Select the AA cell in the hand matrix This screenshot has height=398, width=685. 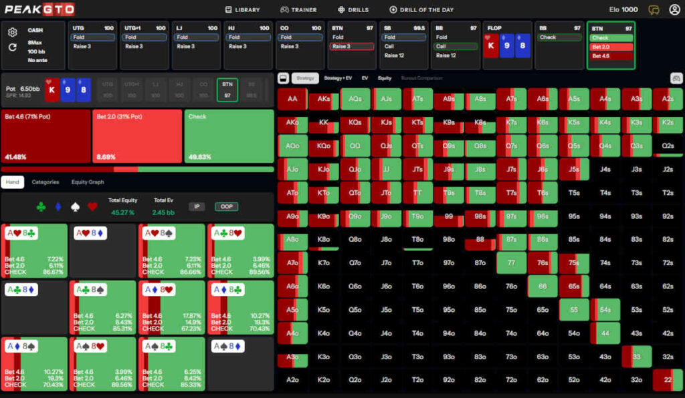click(x=292, y=99)
